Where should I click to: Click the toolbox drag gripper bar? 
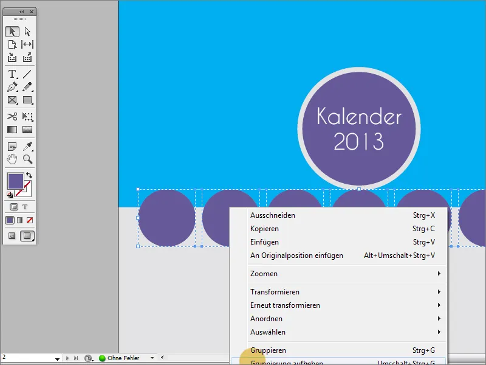20,19
